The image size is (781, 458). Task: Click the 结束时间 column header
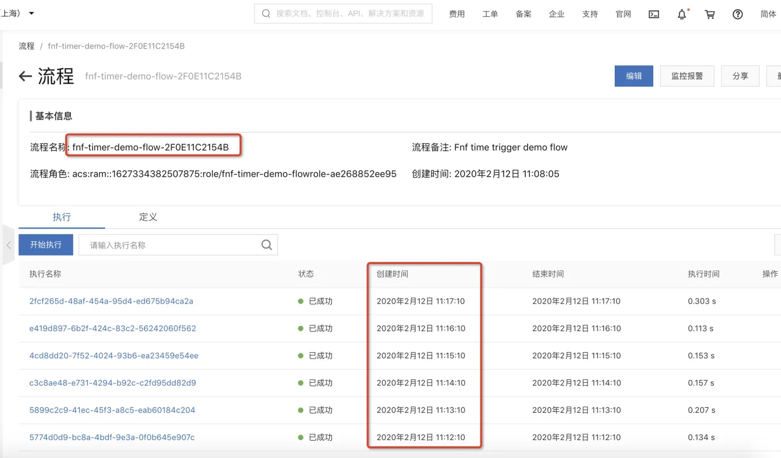[x=548, y=274]
